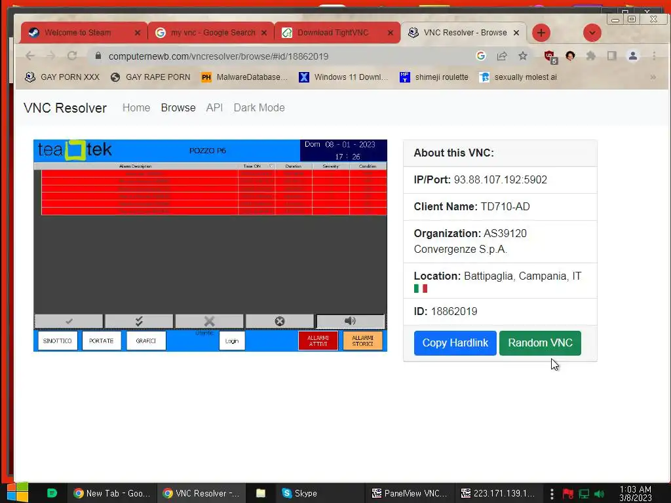Click the Time ON column sort arrow
The height and width of the screenshot is (503, 671).
click(x=271, y=166)
